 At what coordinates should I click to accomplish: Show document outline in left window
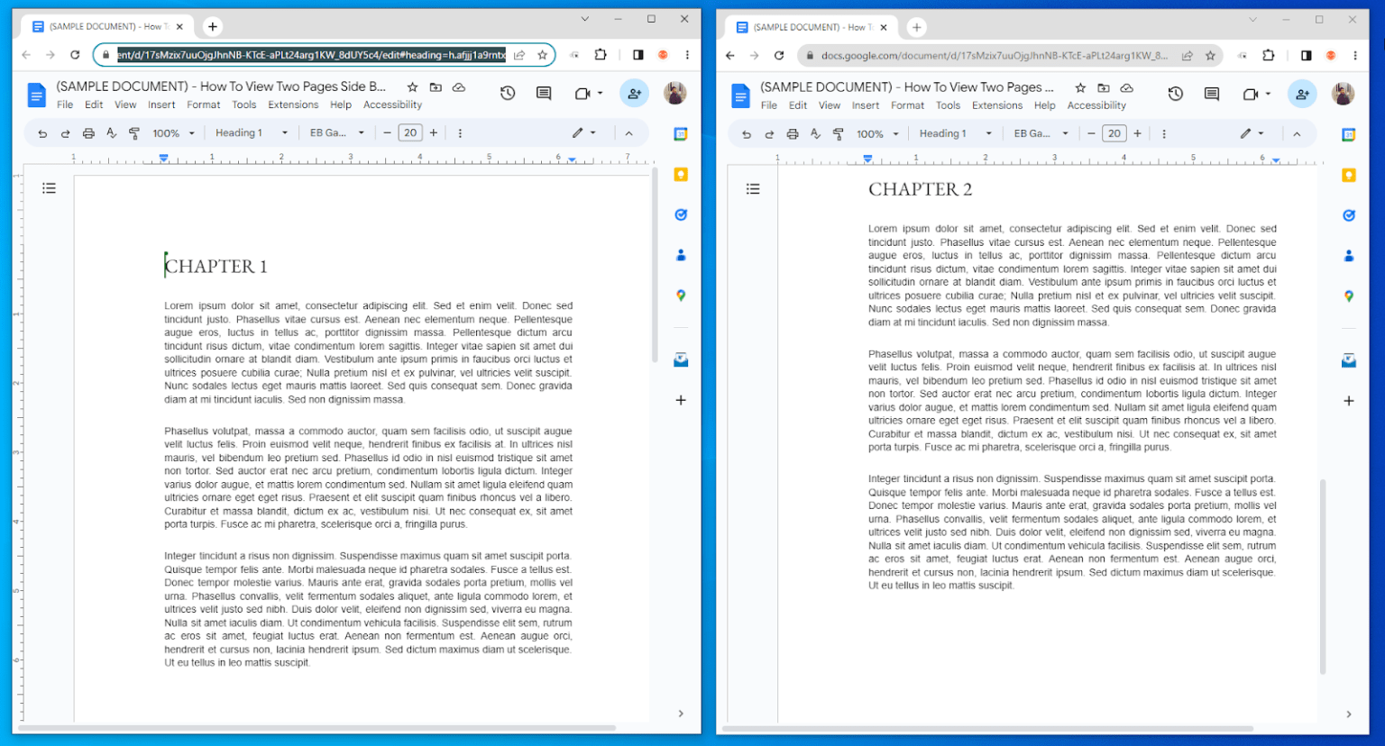(49, 188)
